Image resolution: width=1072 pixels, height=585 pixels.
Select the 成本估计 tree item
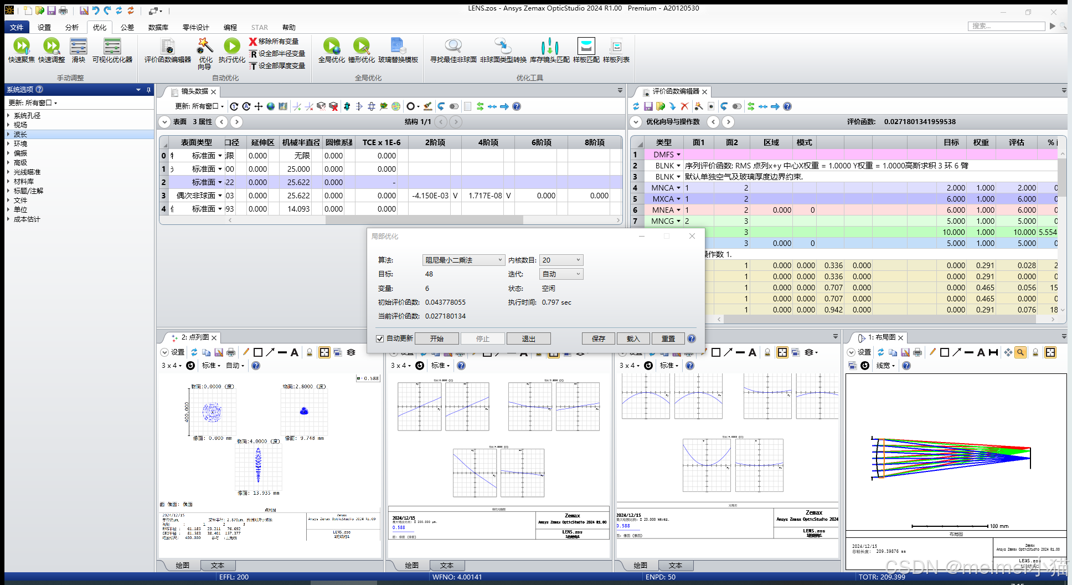pos(27,219)
